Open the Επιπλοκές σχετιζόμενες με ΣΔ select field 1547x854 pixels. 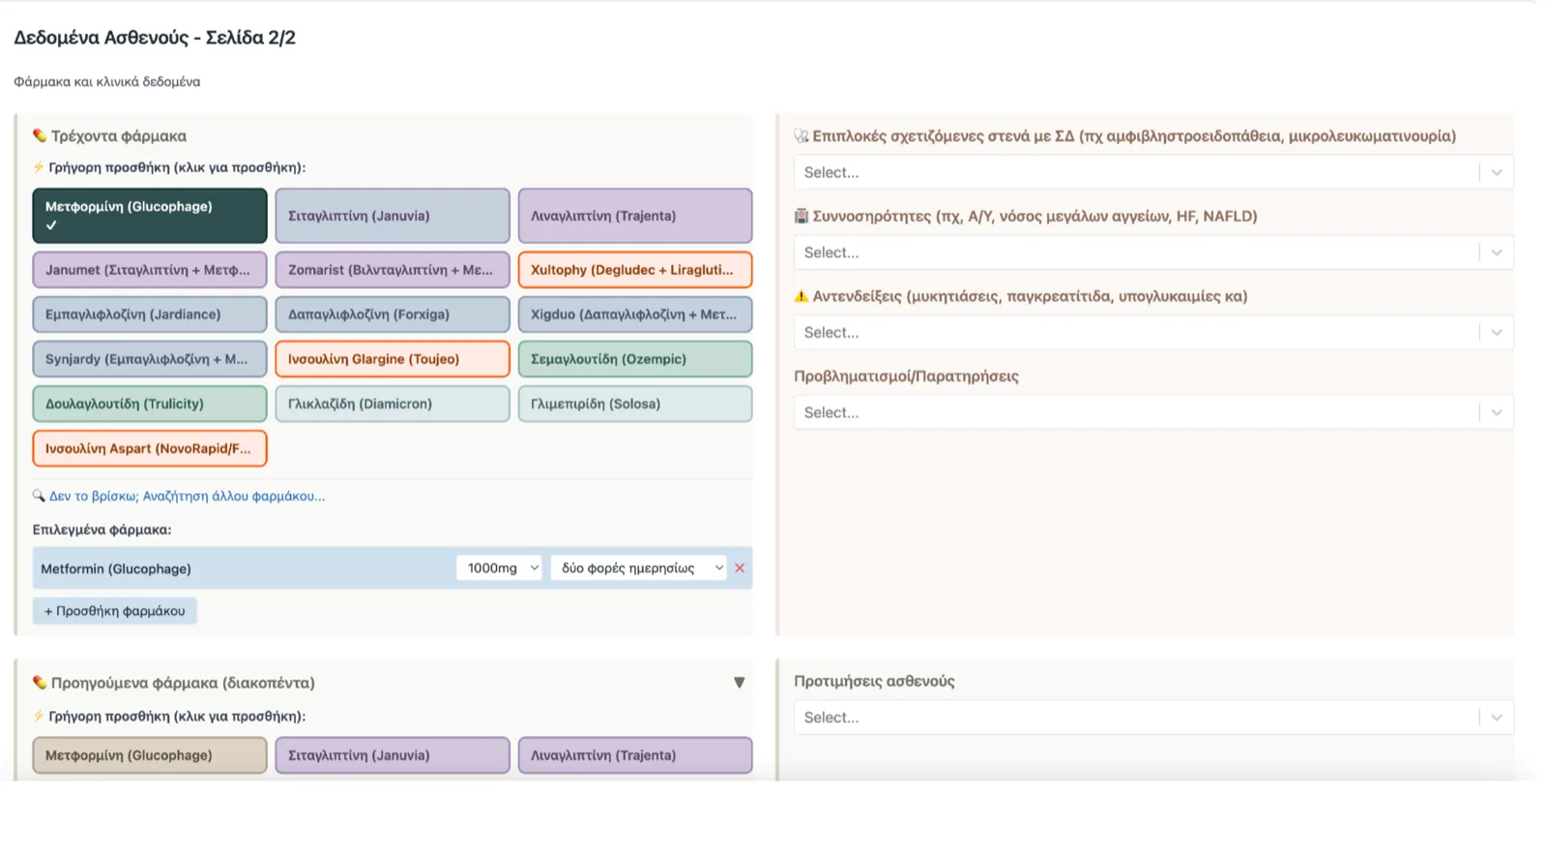click(x=1153, y=172)
